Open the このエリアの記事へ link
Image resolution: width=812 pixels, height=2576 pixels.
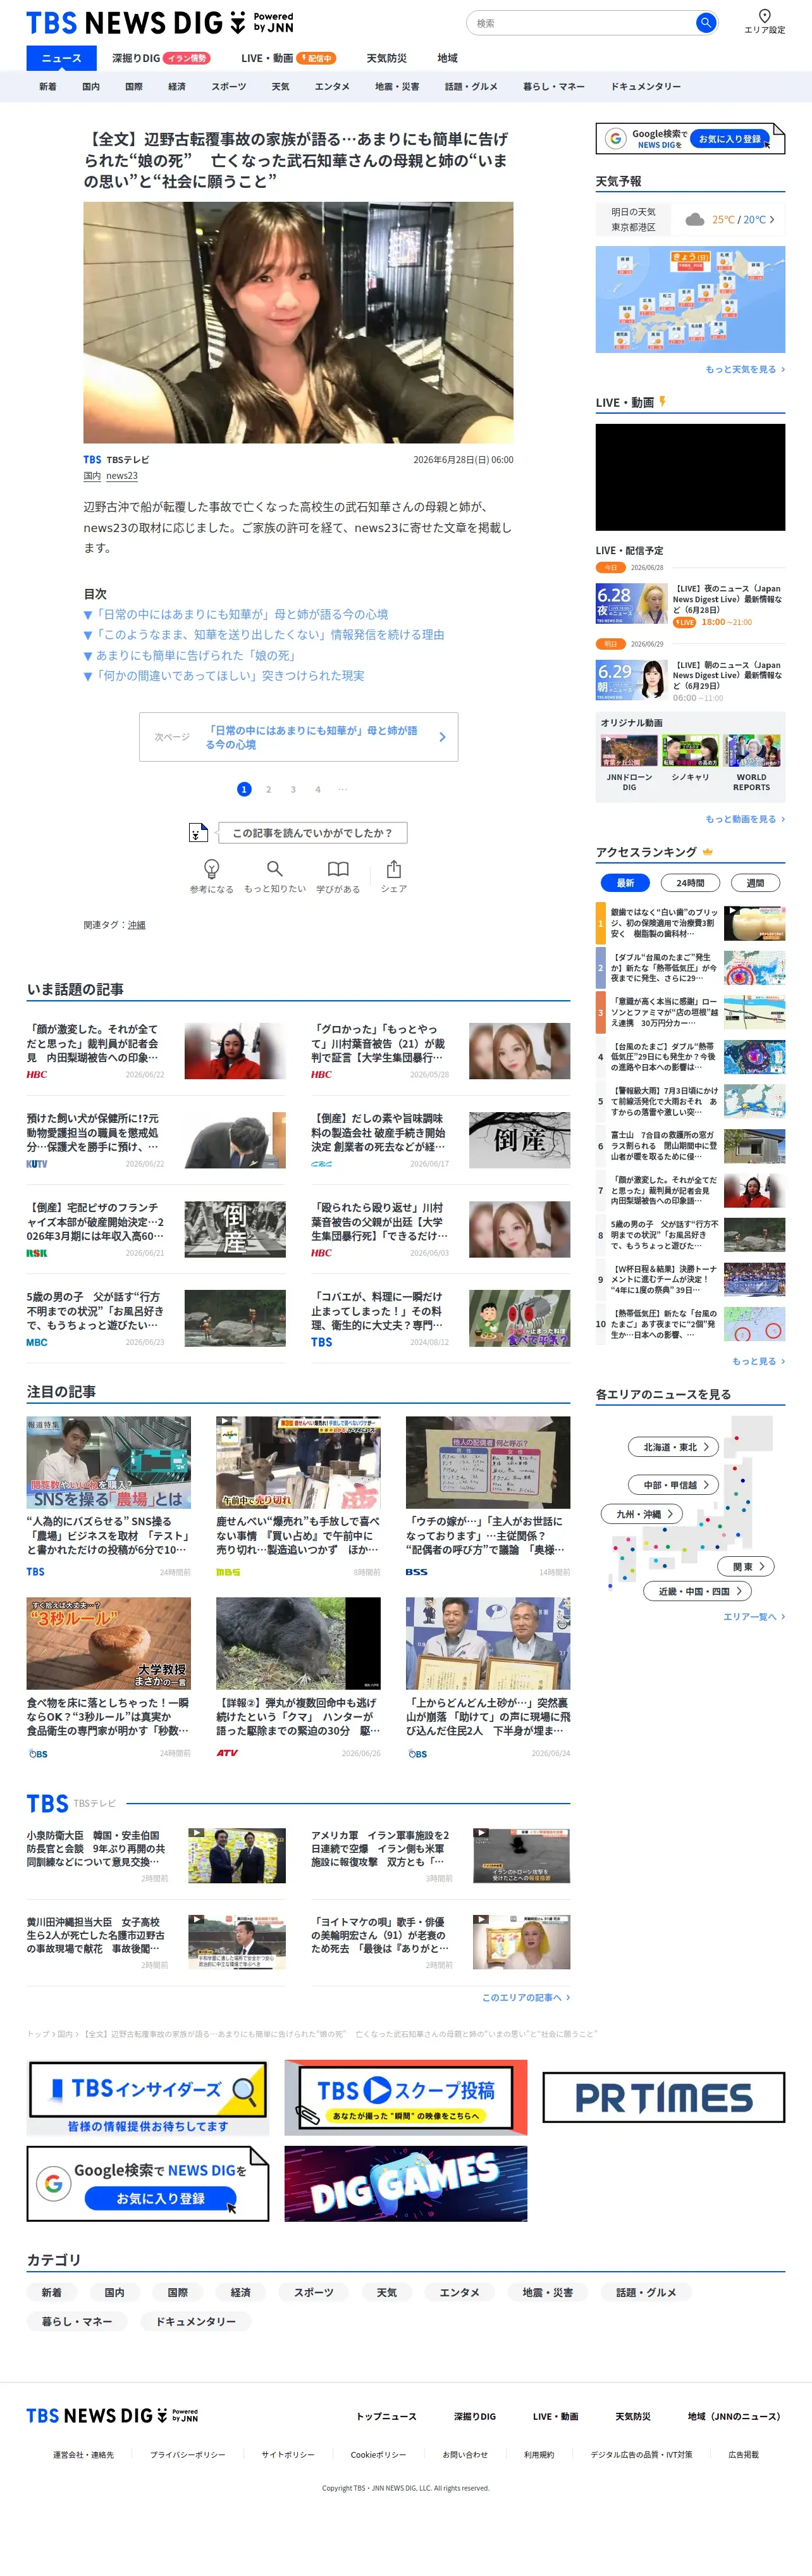coord(526,1997)
